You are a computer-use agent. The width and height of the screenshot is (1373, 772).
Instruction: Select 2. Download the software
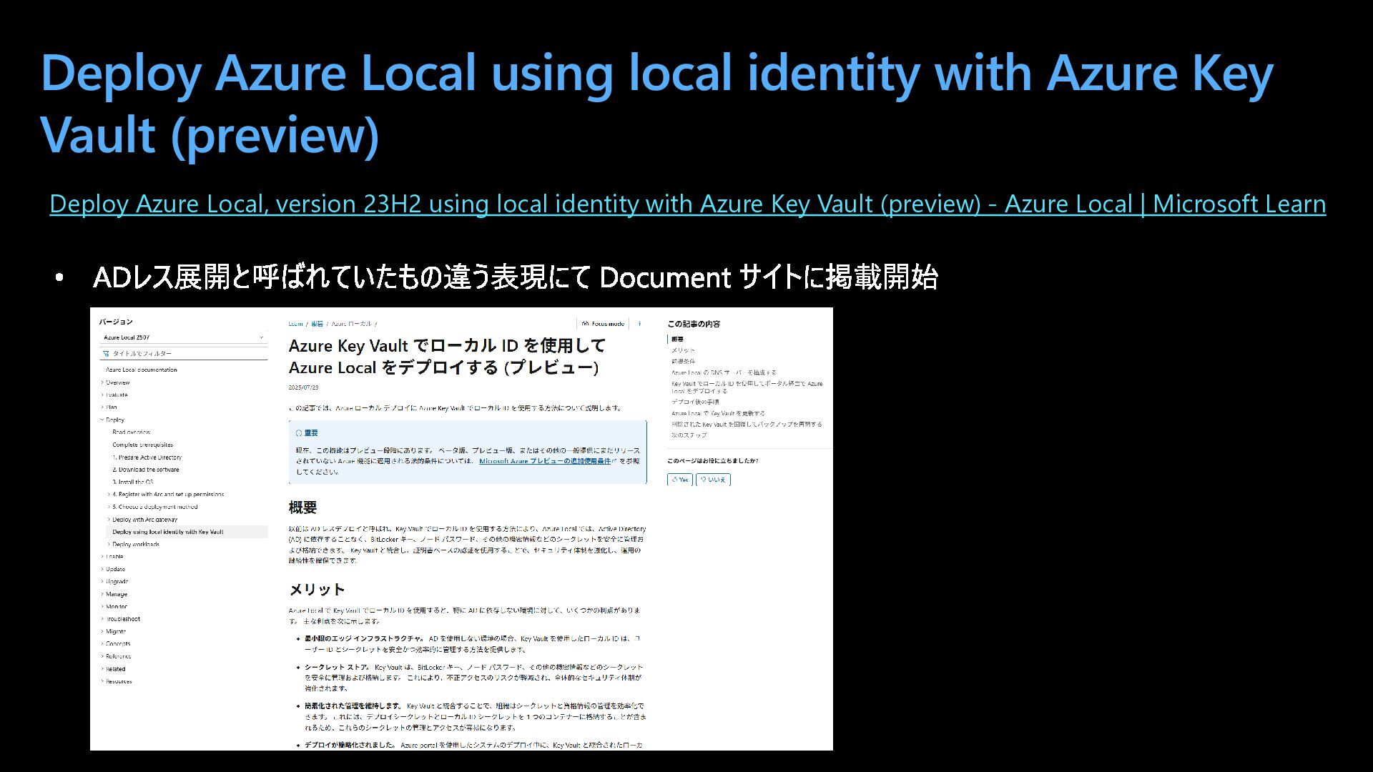145,470
